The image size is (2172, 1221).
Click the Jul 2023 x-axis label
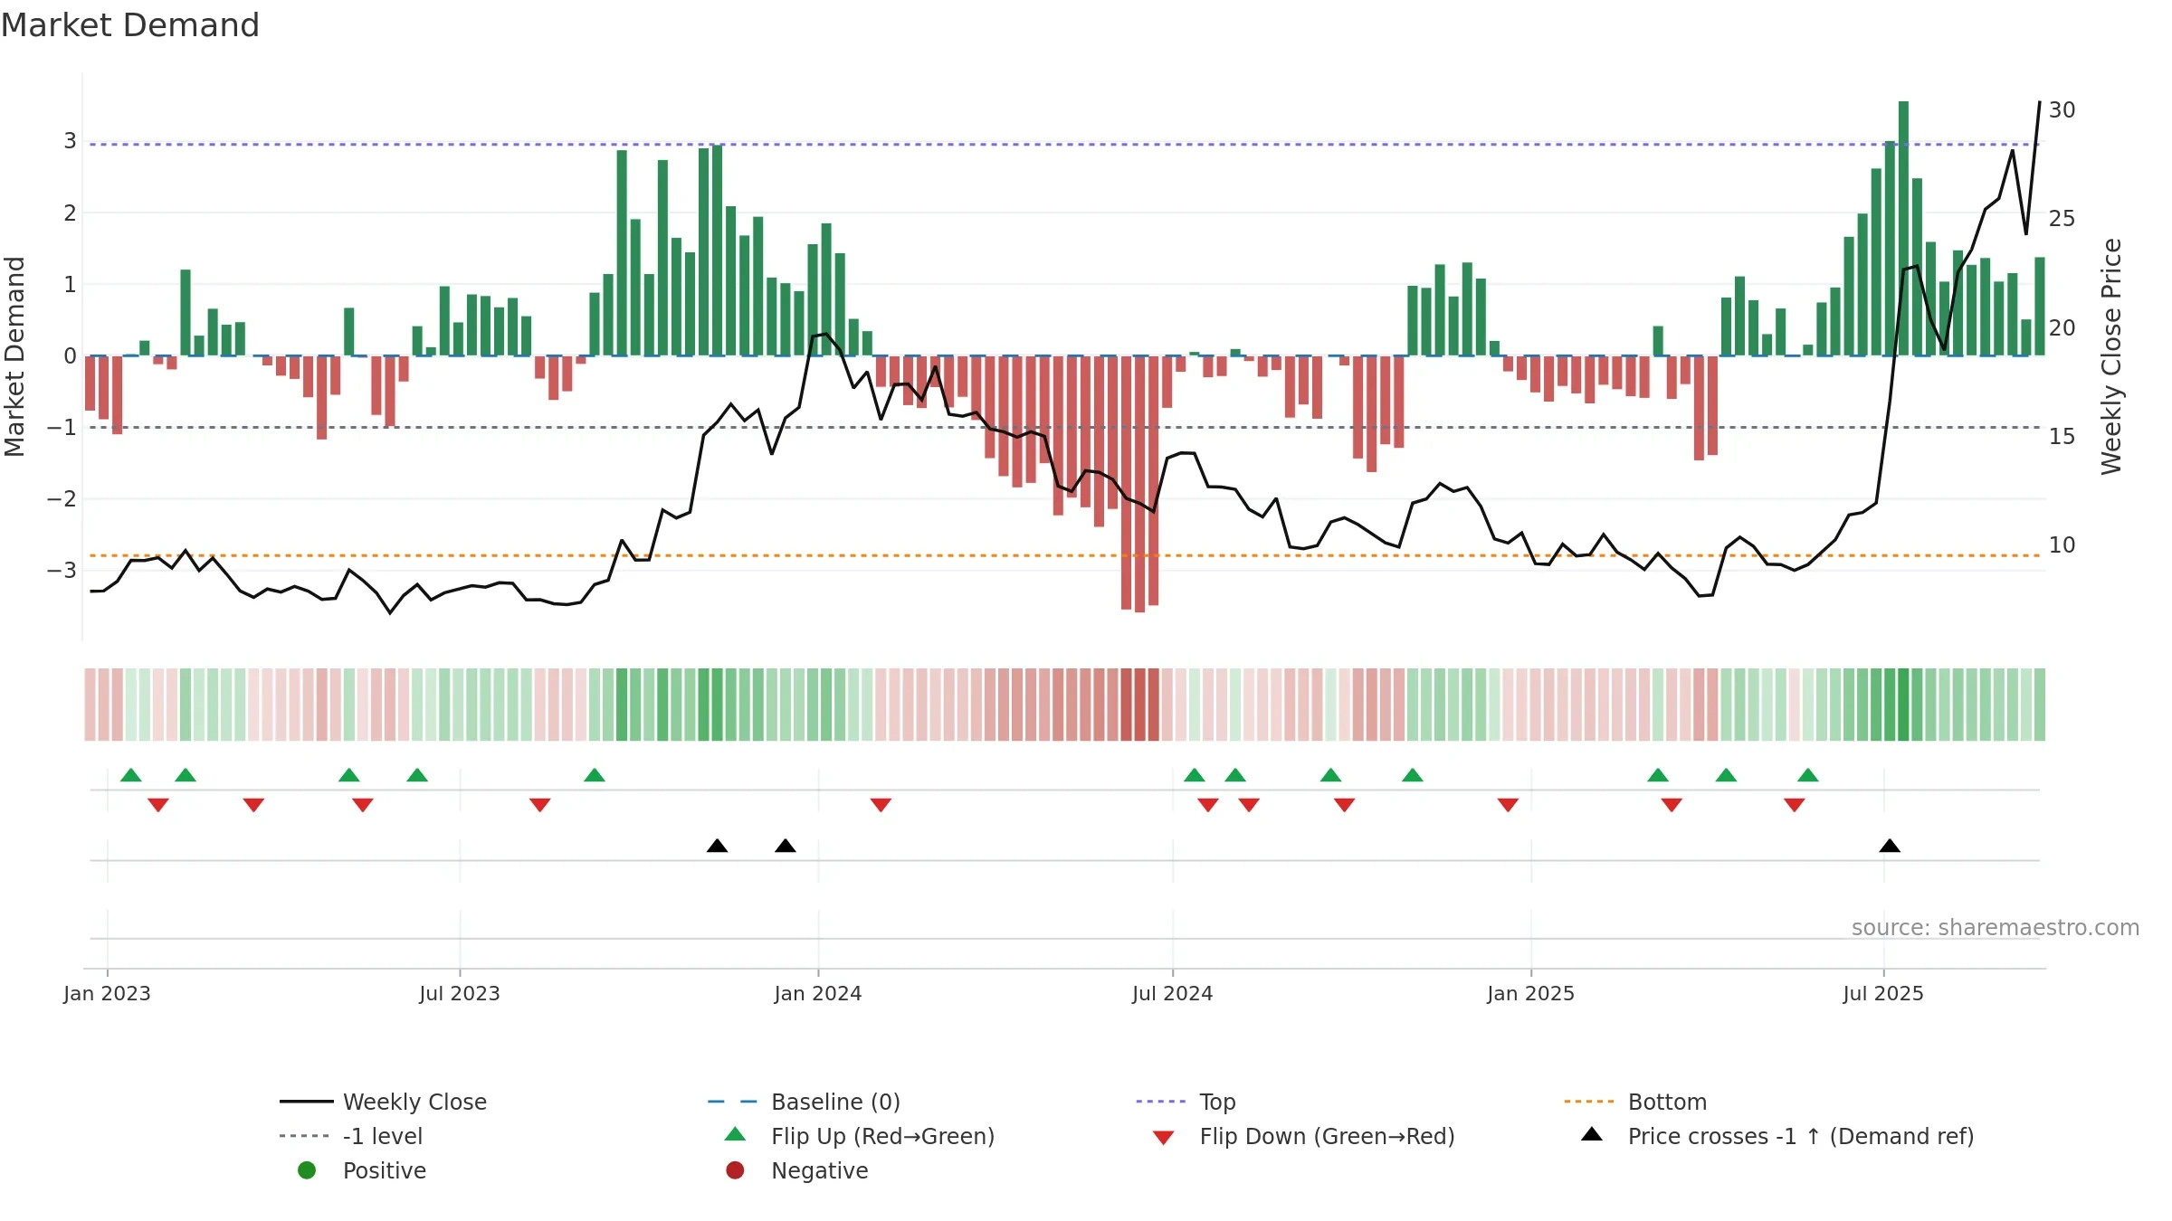tap(460, 993)
